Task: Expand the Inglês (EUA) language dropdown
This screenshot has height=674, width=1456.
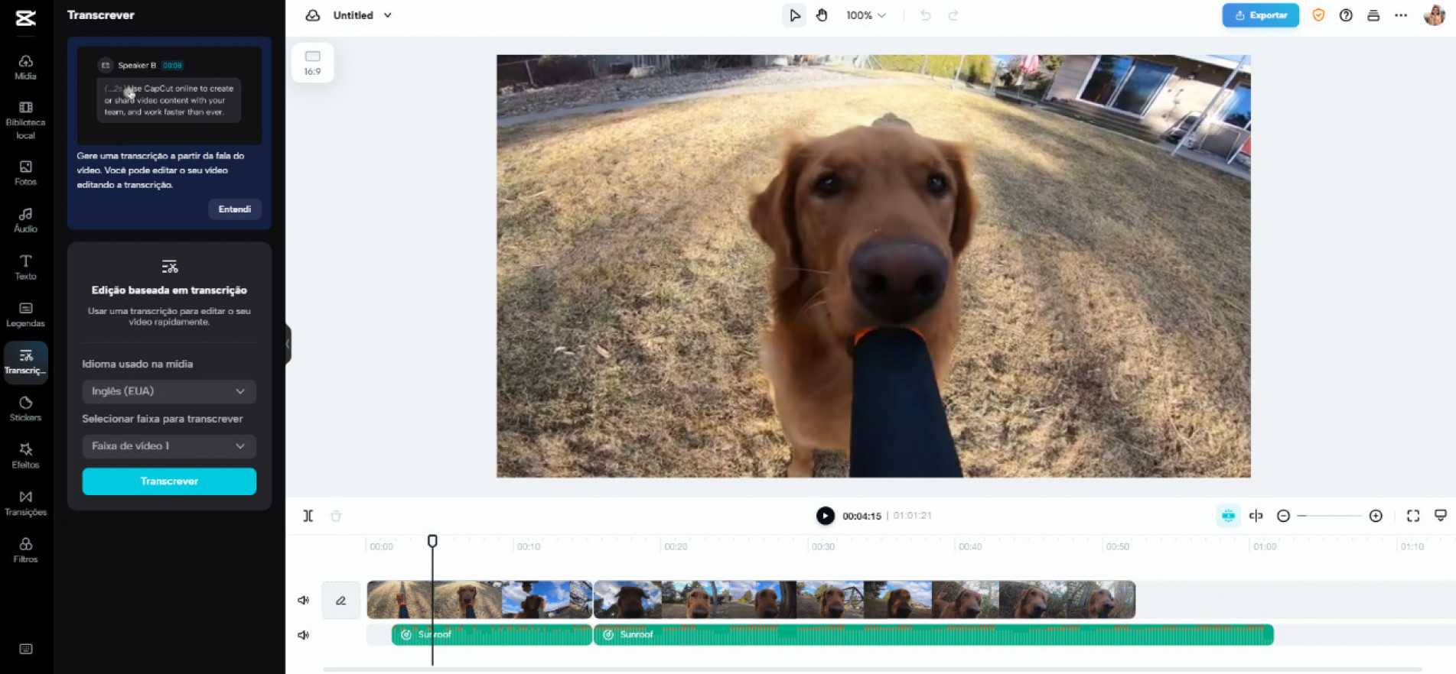Action: (168, 391)
